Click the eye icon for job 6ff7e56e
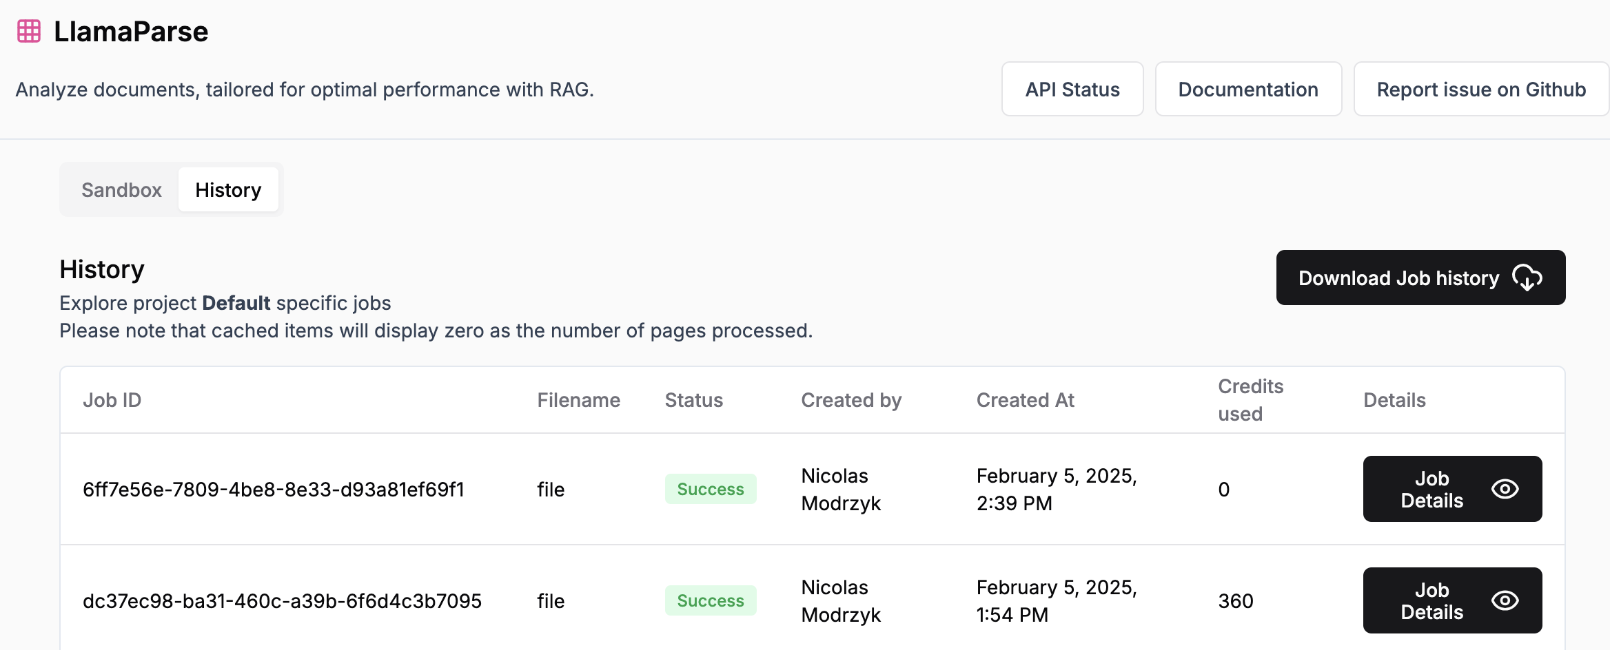 click(x=1505, y=490)
